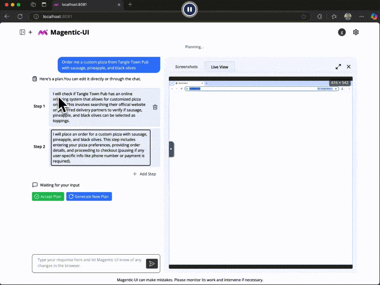Edit the Step 1 plan text
Viewport: 380px width, 285px height.
pyautogui.click(x=99, y=107)
